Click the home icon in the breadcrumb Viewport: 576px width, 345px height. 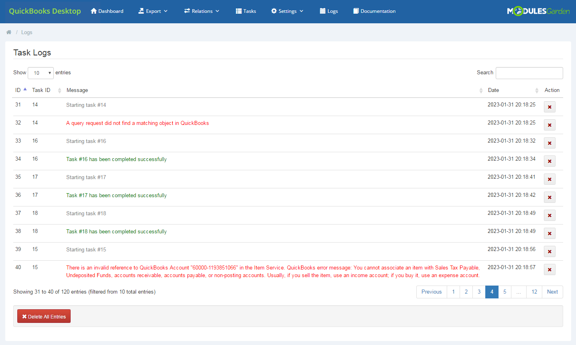coord(8,32)
